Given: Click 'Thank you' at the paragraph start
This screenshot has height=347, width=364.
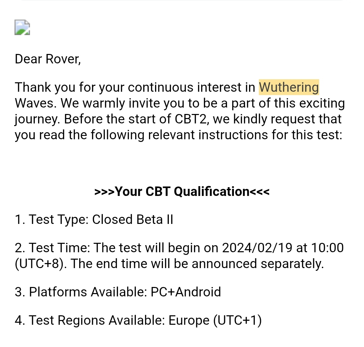Looking at the screenshot, I should coord(45,87).
